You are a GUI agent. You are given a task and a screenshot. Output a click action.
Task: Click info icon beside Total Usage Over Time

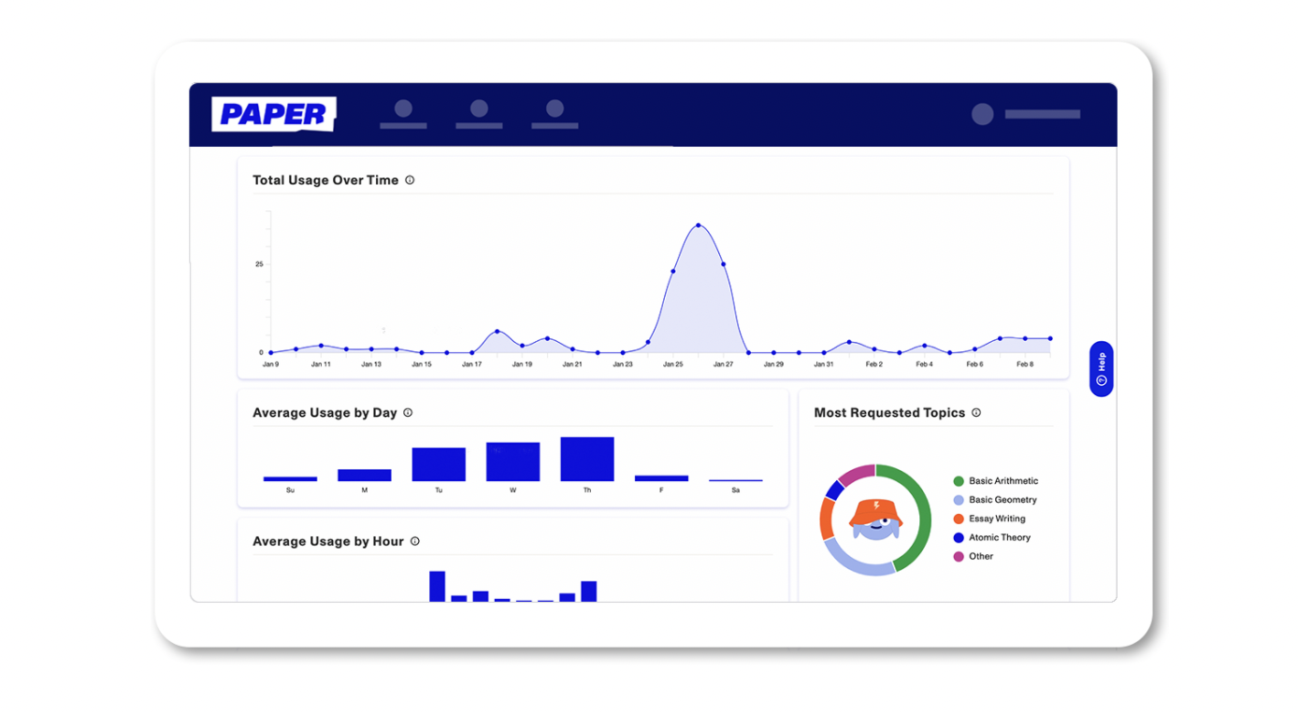(410, 180)
